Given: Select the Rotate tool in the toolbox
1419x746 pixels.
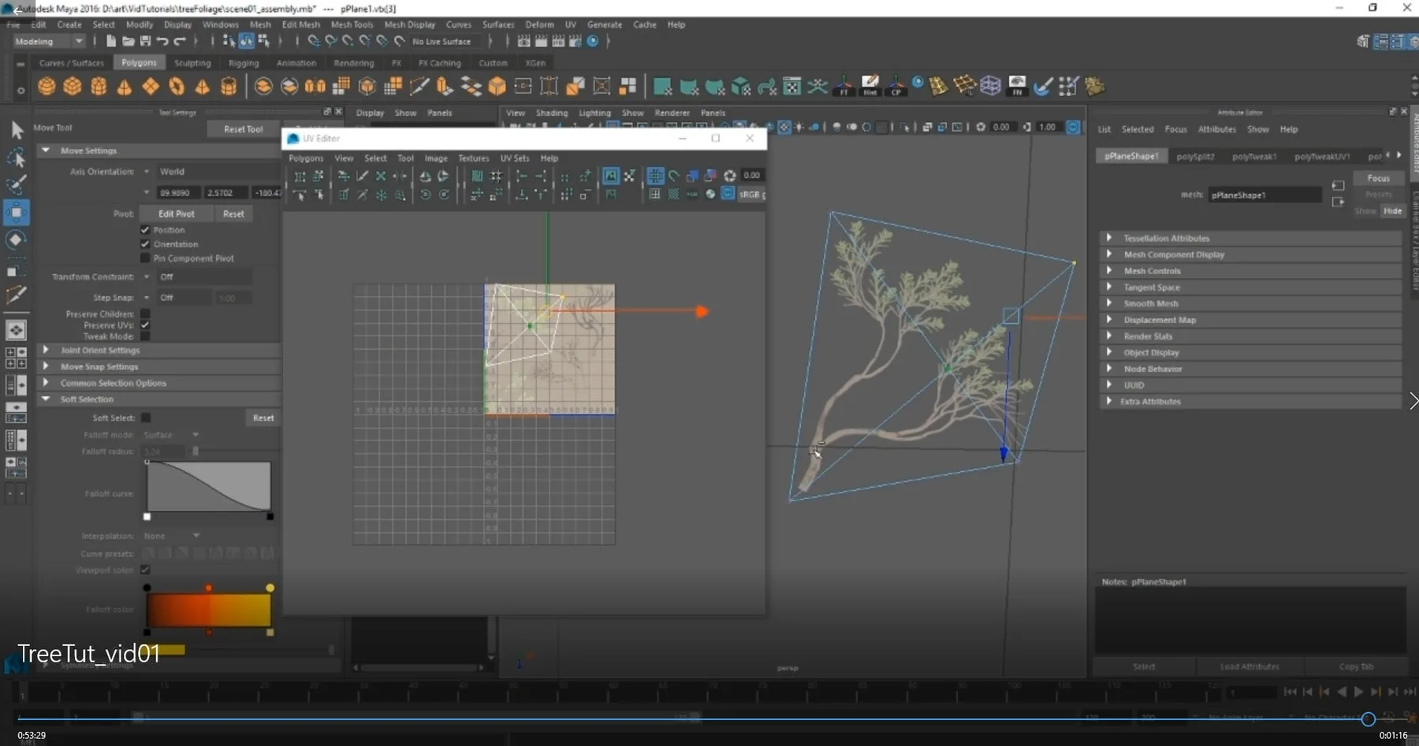Looking at the screenshot, I should (x=17, y=239).
